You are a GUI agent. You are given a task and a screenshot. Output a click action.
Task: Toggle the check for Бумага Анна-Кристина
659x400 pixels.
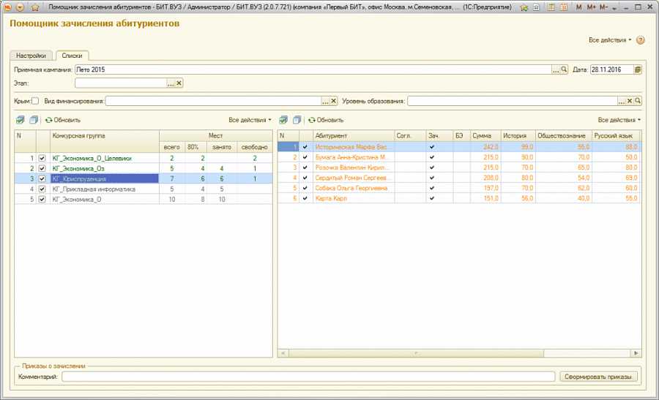click(x=305, y=157)
